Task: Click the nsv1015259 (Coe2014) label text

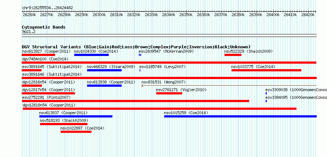Action: point(186,113)
